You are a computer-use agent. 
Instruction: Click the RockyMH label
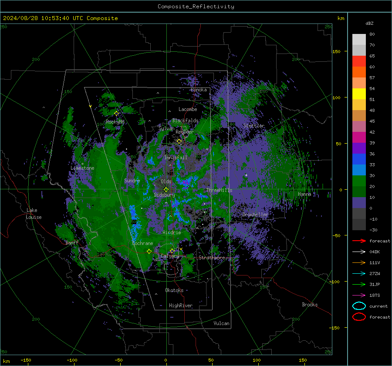115,122
